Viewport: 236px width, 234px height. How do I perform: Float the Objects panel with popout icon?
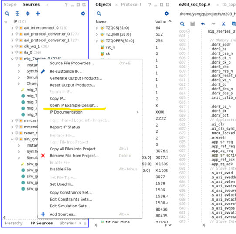167,5
